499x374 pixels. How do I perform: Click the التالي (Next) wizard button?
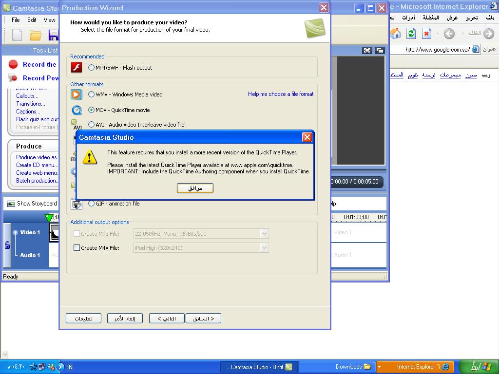point(167,318)
